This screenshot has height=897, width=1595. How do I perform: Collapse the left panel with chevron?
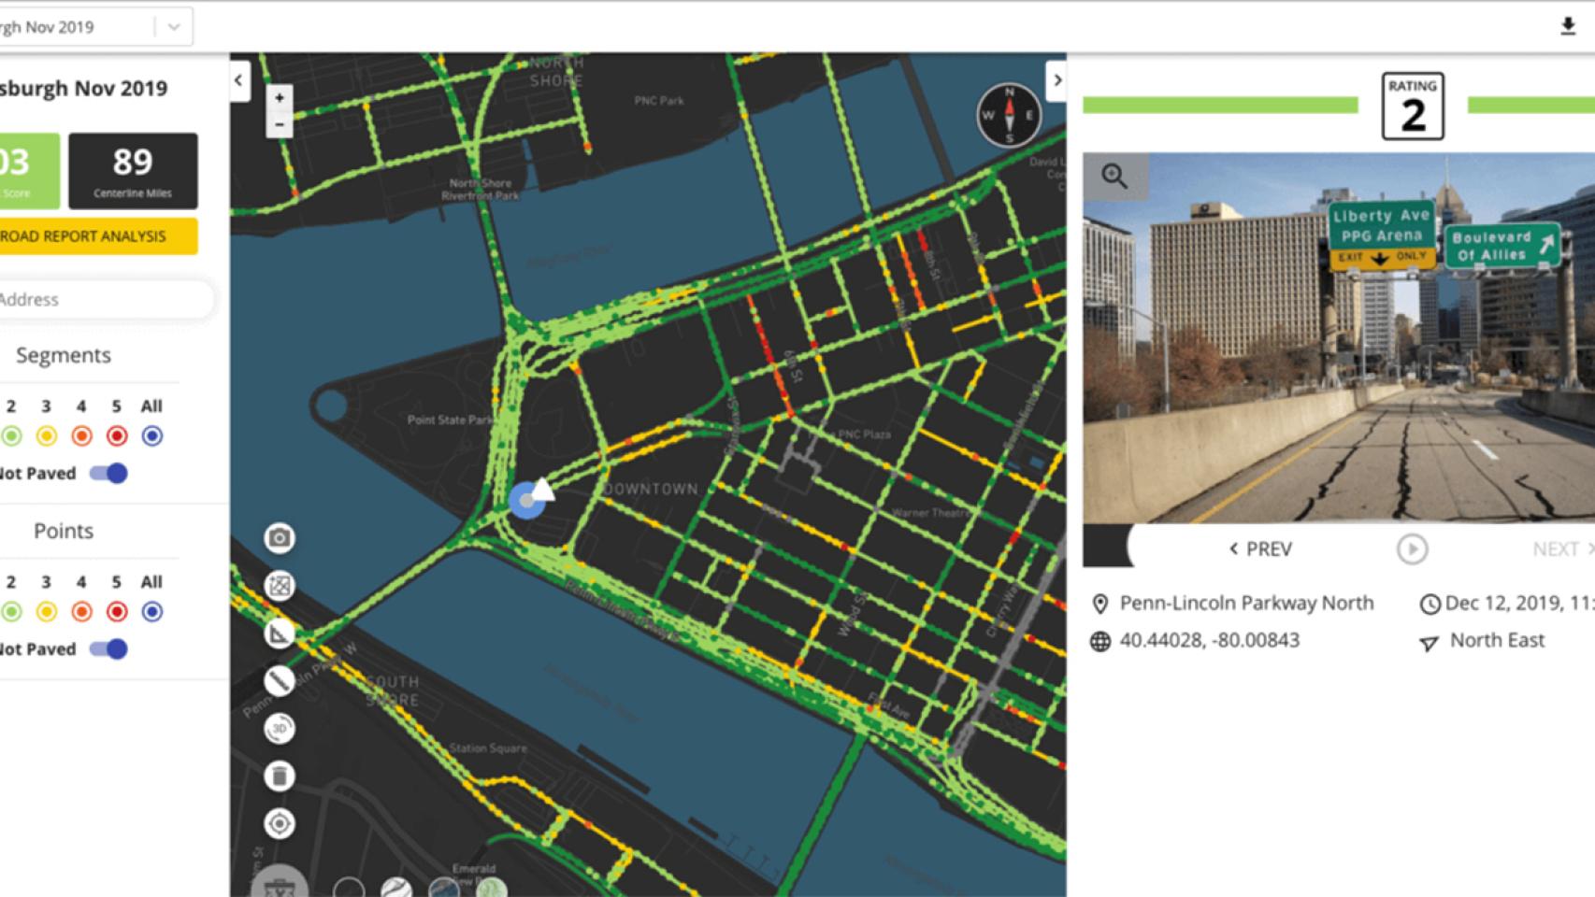238,80
